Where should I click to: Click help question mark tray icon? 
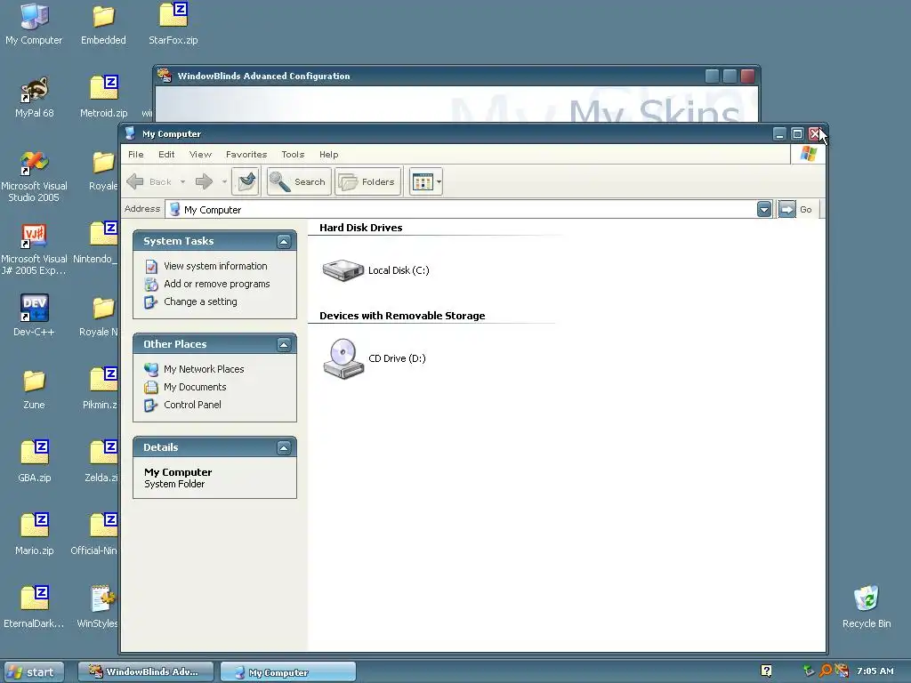click(766, 671)
